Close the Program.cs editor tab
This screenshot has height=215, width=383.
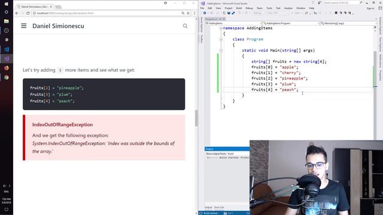[x=223, y=19]
